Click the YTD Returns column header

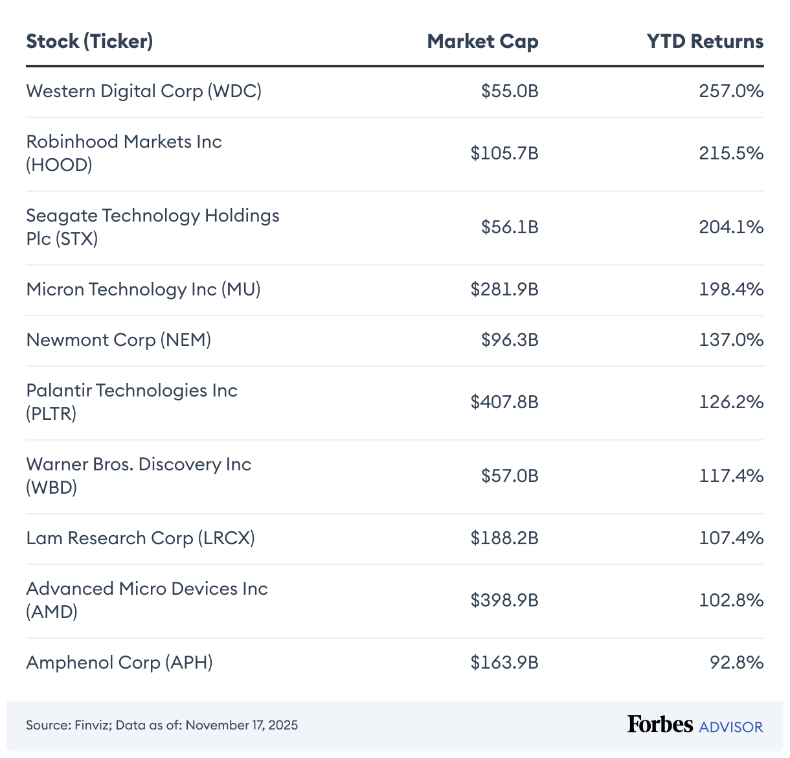point(705,41)
